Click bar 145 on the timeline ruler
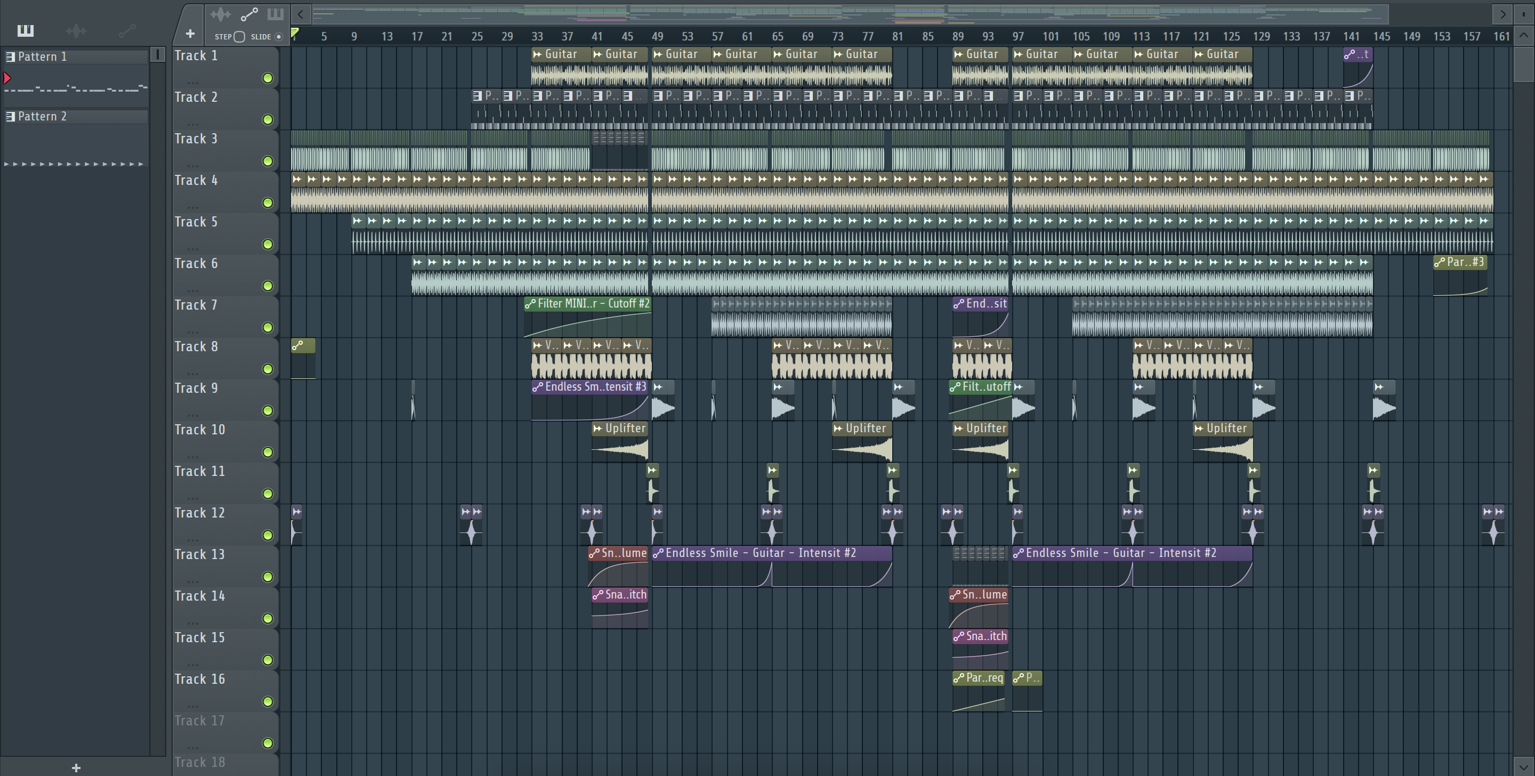1535x776 pixels. (x=1382, y=36)
